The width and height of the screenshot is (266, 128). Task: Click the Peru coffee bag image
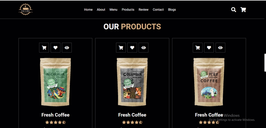point(209,82)
